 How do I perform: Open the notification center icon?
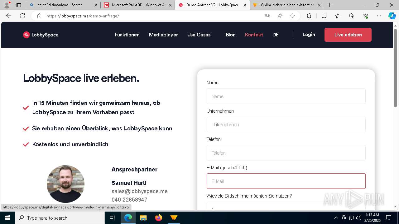(x=389, y=218)
